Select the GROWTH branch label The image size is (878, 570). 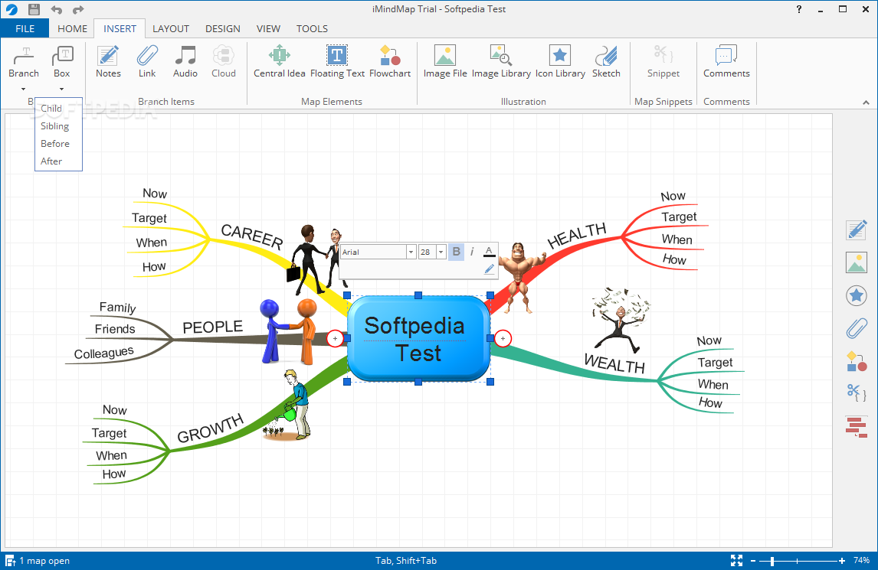coord(211,428)
